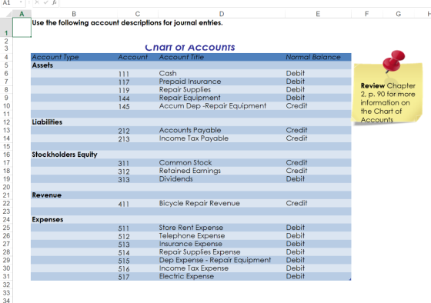Select the Credit balance cell for Accum Dep

[x=318, y=106]
